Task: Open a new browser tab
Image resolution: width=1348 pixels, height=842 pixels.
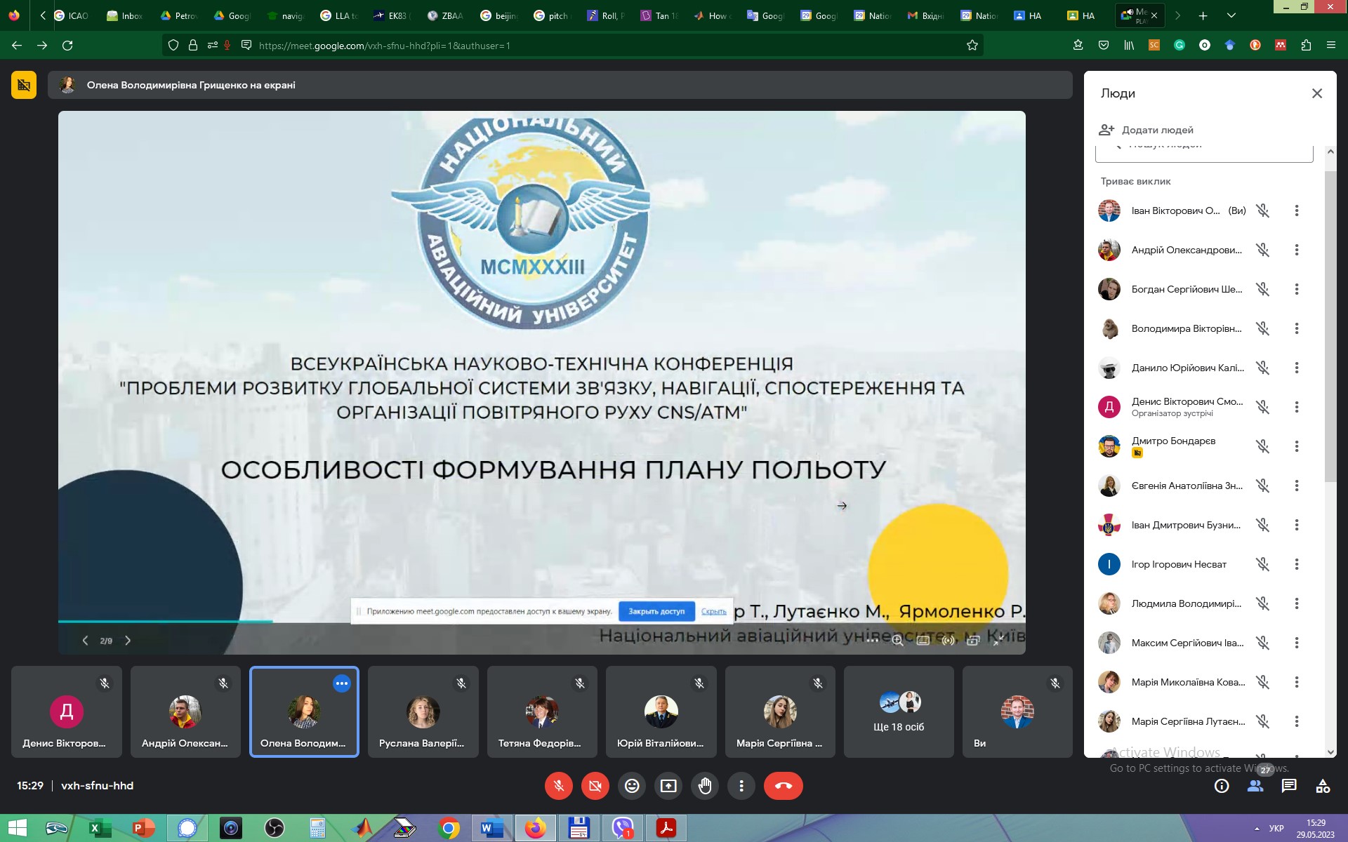Action: point(1203,15)
